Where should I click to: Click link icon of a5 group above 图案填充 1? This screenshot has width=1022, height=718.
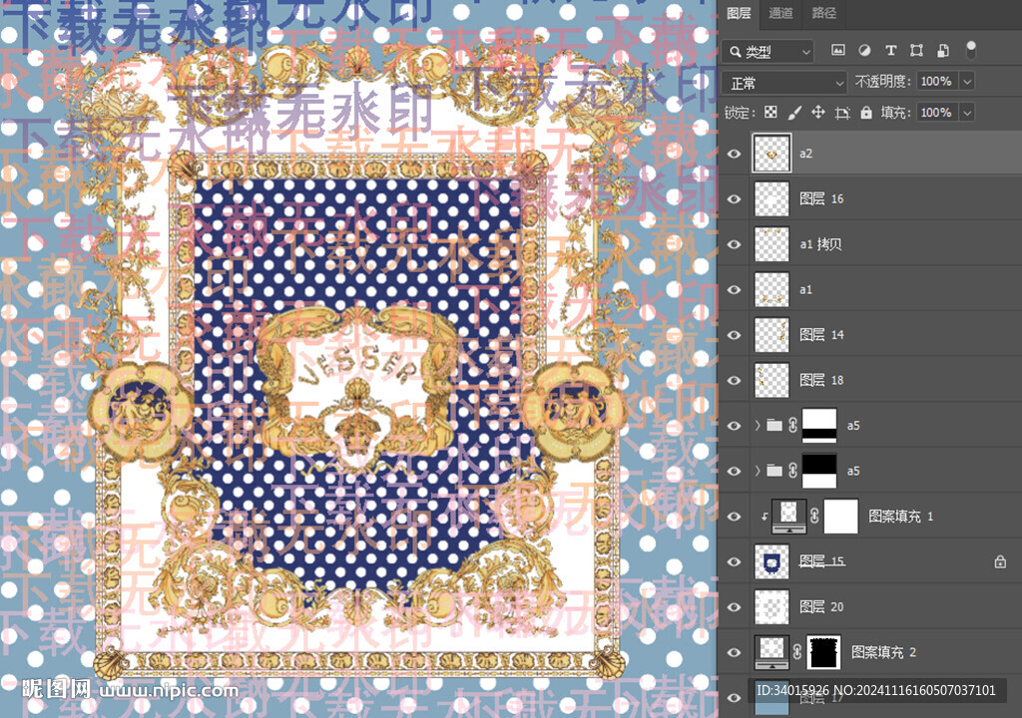pyautogui.click(x=792, y=471)
